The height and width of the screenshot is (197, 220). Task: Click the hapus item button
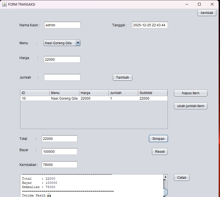[x=190, y=93]
